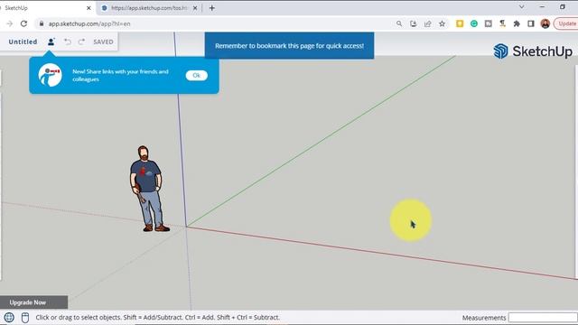Open the browser zoom magnifier icon

tap(399, 23)
